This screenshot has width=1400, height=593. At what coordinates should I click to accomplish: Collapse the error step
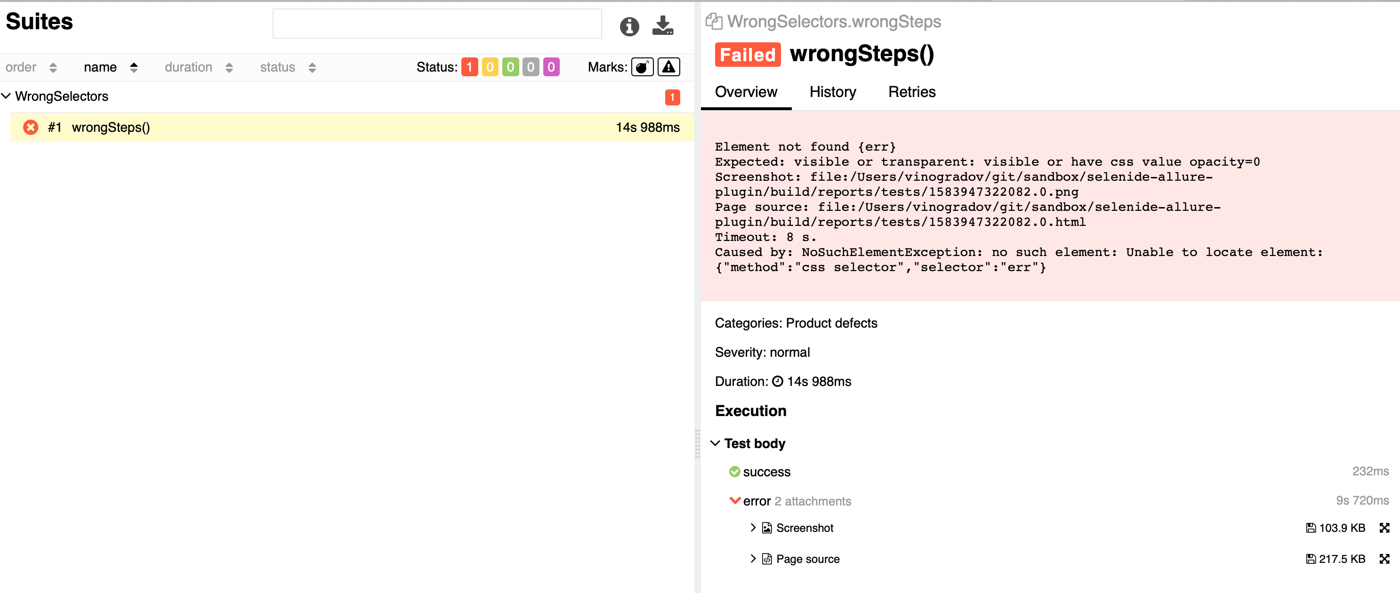click(734, 500)
